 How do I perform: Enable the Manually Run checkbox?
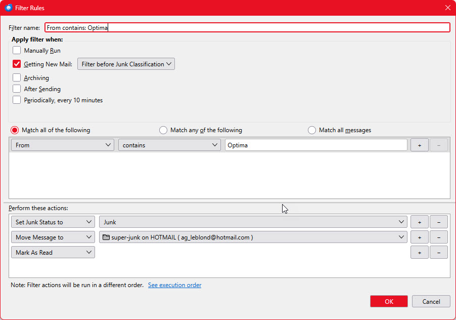pos(17,51)
